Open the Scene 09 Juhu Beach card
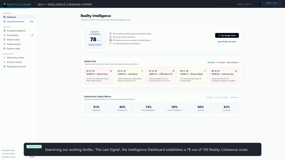 click(x=130, y=76)
